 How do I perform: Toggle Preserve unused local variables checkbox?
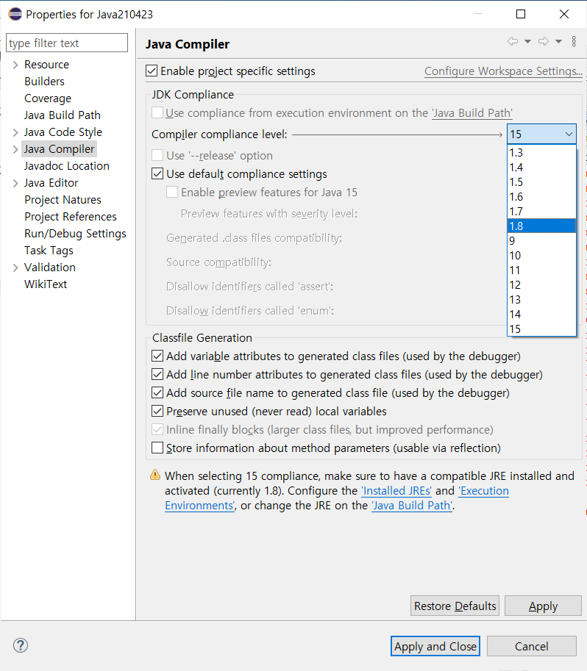(157, 412)
